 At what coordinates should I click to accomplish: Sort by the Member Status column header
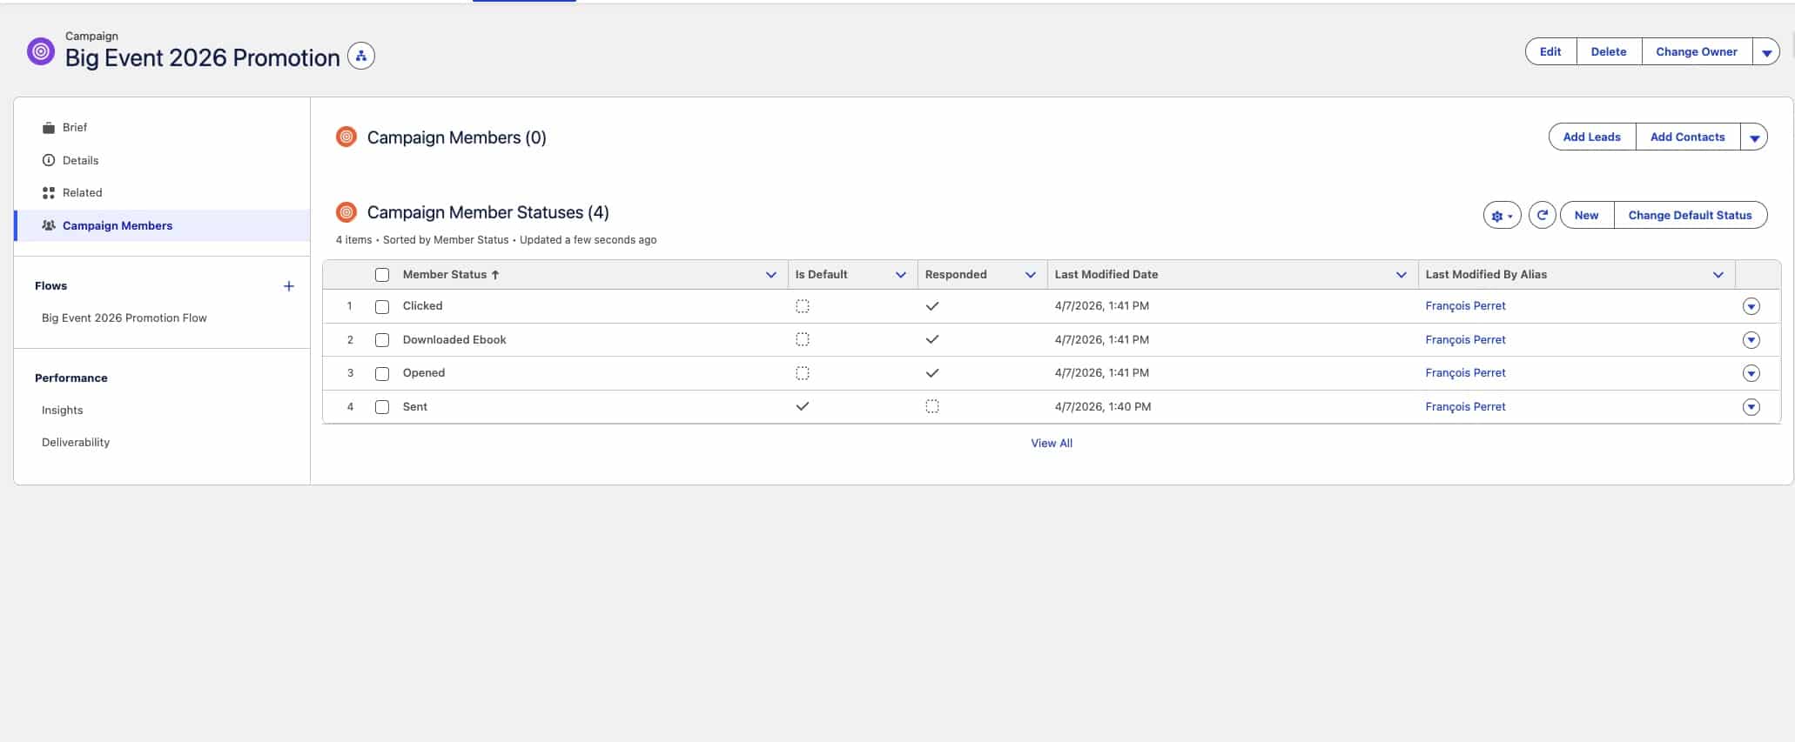coord(445,275)
